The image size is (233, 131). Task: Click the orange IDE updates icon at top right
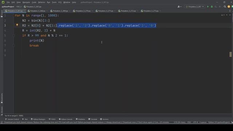229,7
